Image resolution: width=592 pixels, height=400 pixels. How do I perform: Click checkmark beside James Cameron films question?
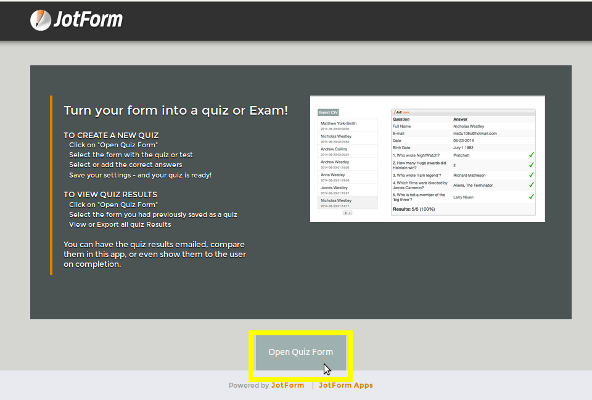(531, 185)
